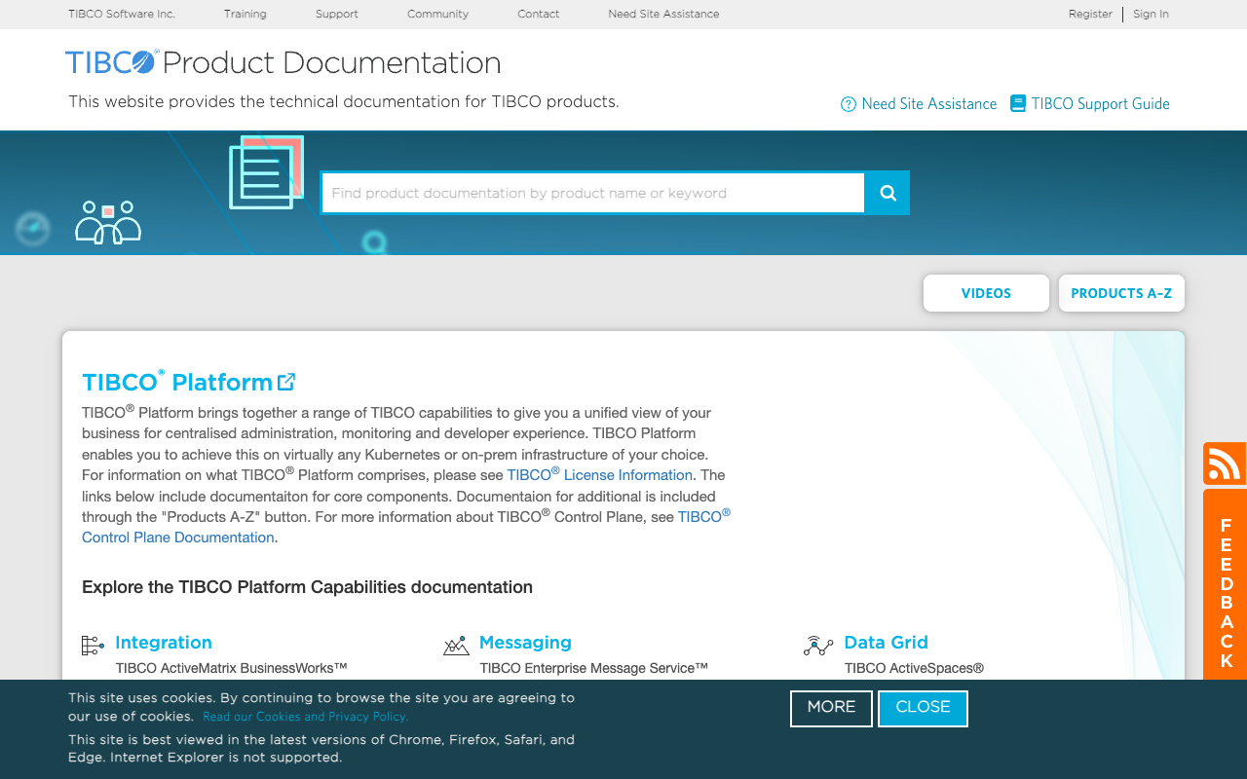Screen dimensions: 1247x779
Task: Dismiss the cookie banner with CLOSE
Action: [923, 708]
